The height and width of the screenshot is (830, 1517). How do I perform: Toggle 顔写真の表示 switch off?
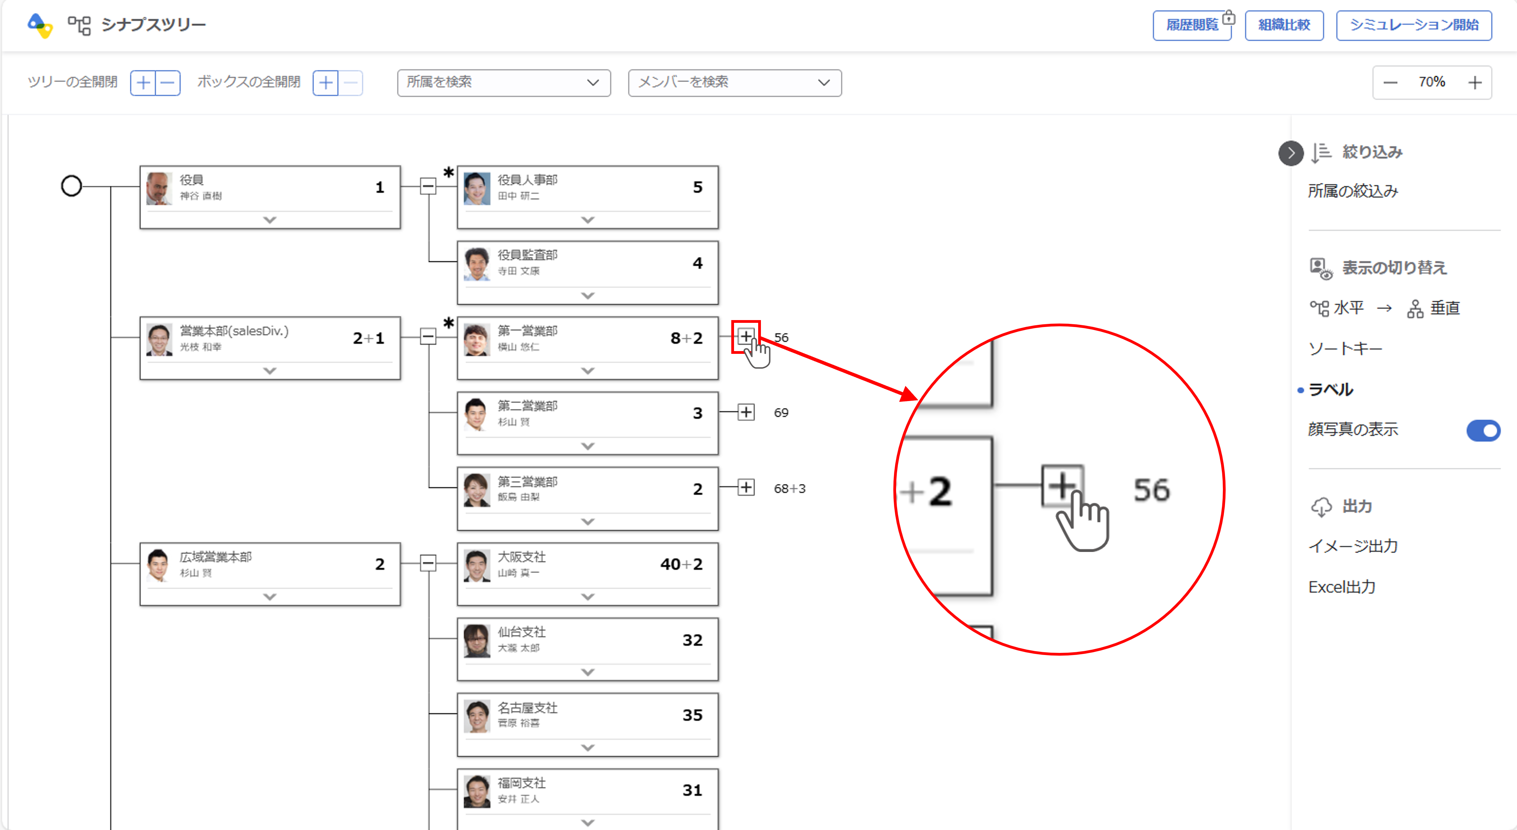(1483, 430)
